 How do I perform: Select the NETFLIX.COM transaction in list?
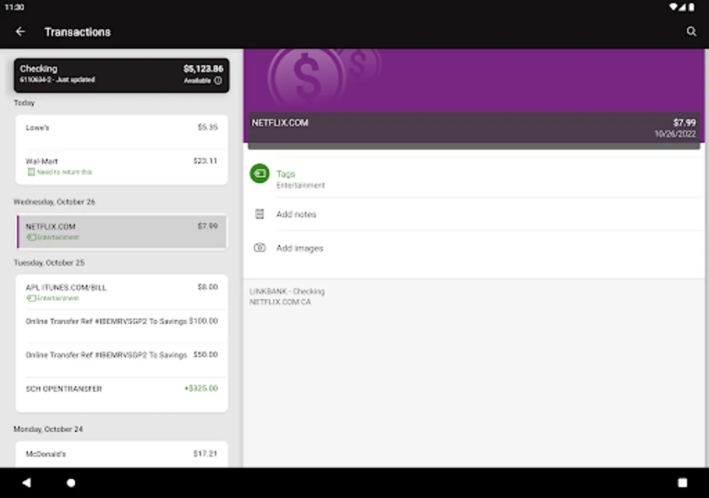(x=121, y=231)
